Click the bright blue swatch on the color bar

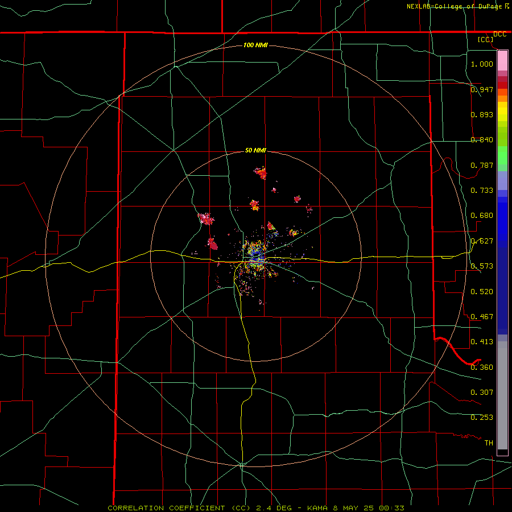pos(502,222)
